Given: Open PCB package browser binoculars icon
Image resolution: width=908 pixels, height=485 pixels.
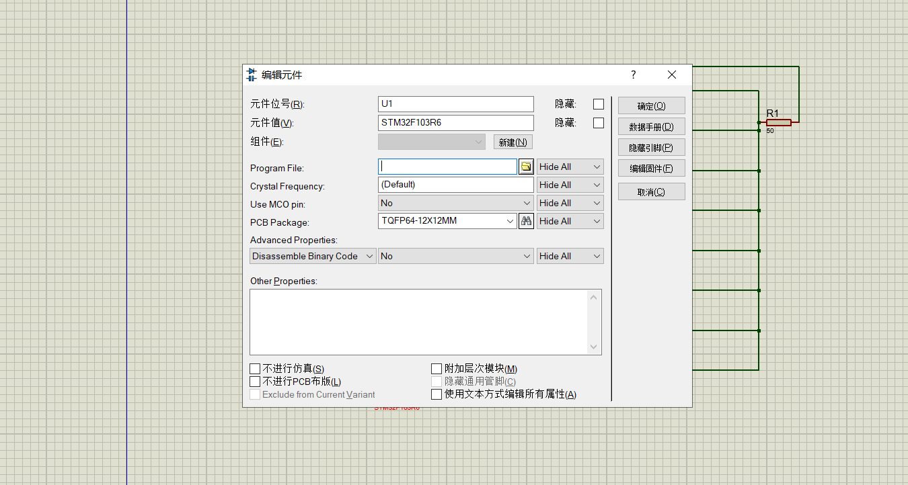Looking at the screenshot, I should (x=526, y=221).
